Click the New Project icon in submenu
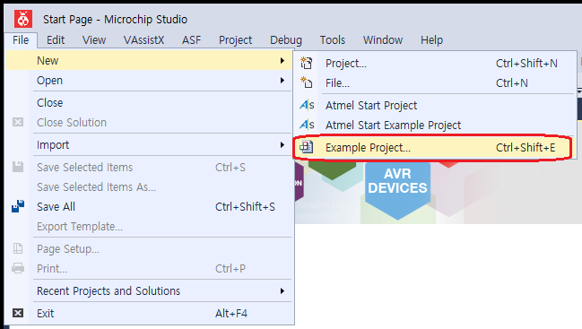The image size is (582, 329). (307, 63)
